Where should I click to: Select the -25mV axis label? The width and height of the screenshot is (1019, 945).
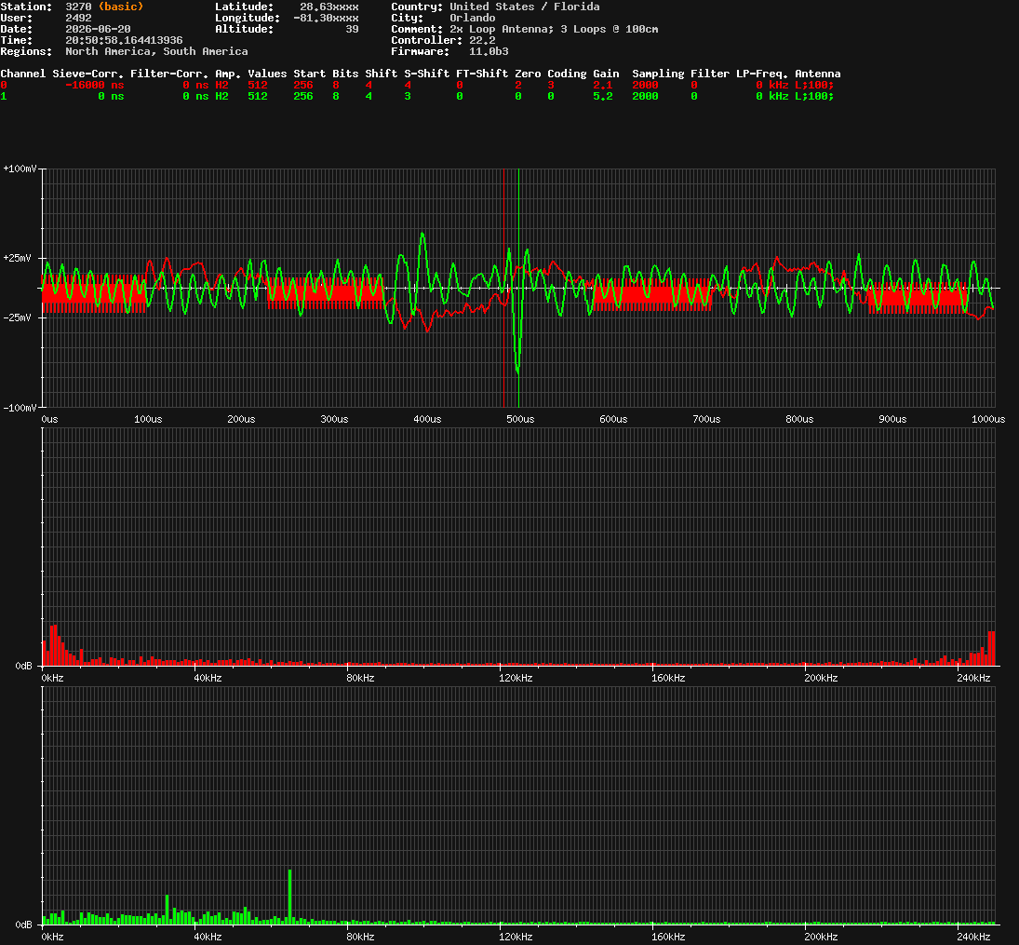pyautogui.click(x=17, y=318)
